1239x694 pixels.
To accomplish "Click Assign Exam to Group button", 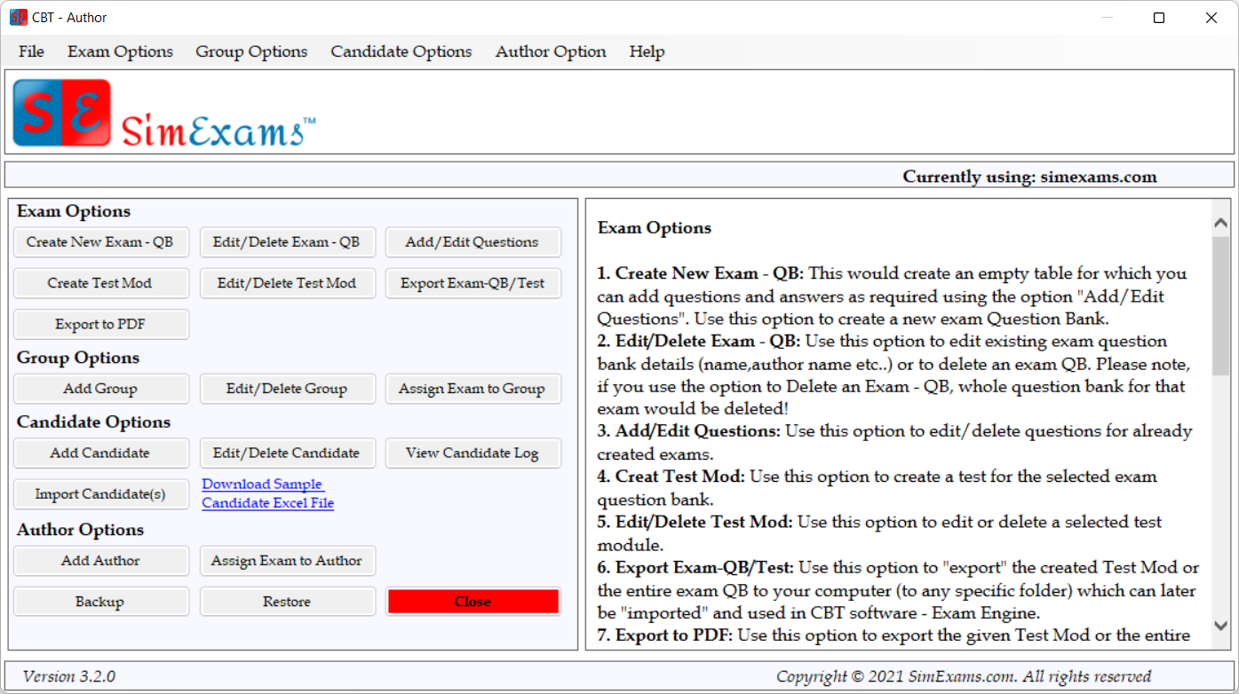I will tap(473, 389).
